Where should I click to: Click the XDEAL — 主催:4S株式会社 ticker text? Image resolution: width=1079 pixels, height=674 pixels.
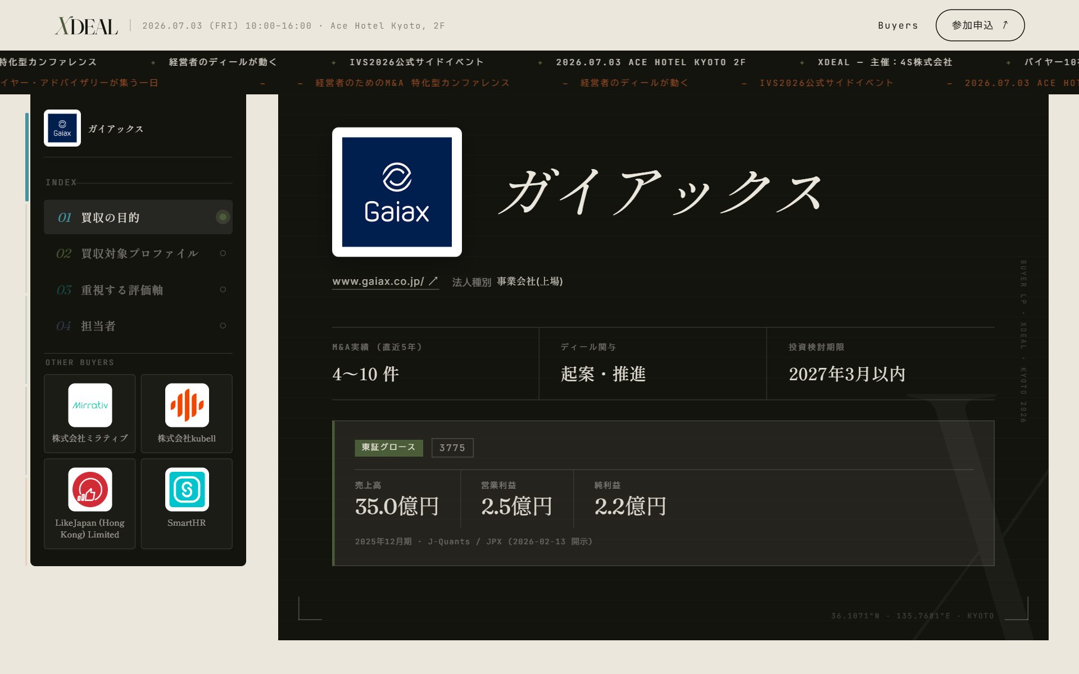coord(885,62)
